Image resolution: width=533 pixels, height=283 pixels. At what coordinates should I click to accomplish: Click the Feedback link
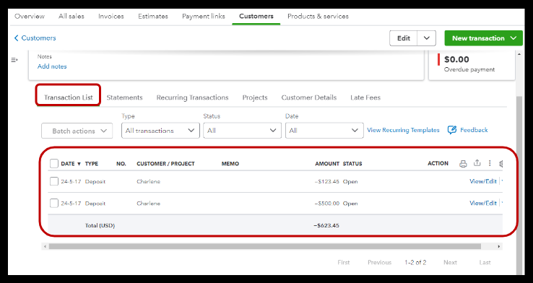pyautogui.click(x=474, y=130)
